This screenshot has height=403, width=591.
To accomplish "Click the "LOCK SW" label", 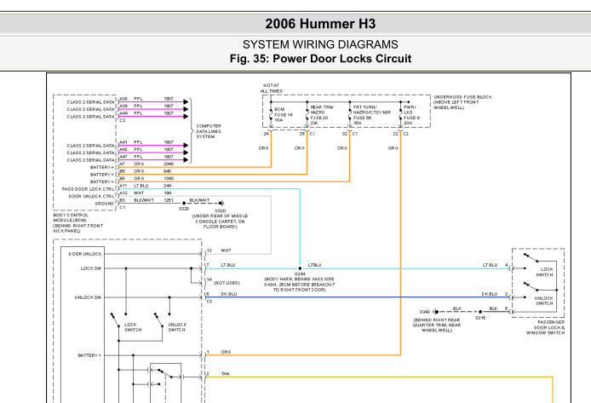I will 91,268.
